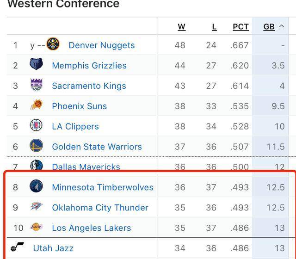
Task: Toggle sort direction arrow beside GB
Action: (282, 26)
